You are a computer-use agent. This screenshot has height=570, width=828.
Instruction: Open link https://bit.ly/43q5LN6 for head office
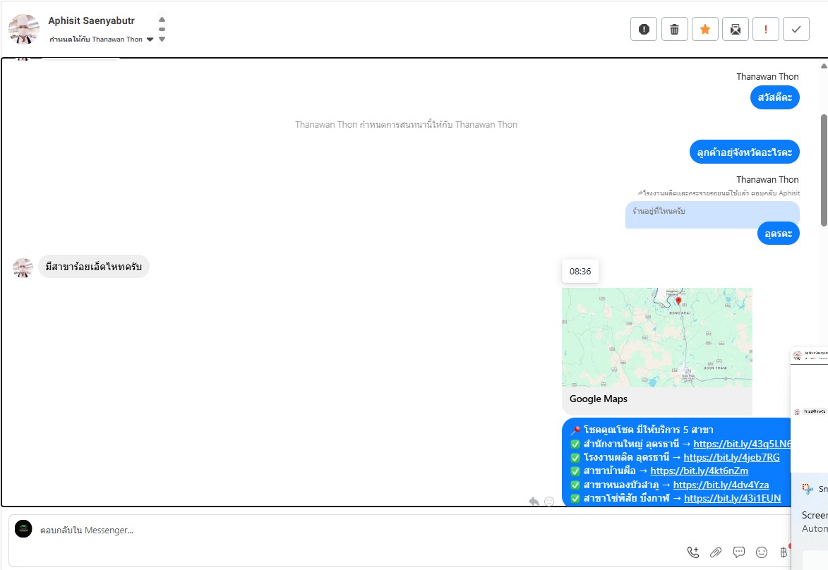pyautogui.click(x=742, y=444)
